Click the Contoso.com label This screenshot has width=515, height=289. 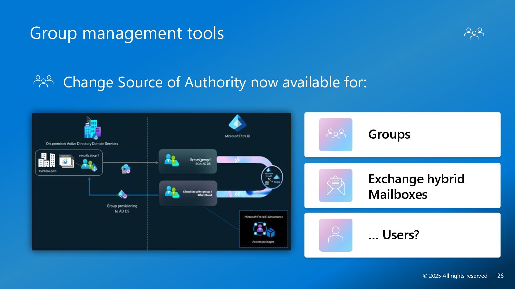(48, 171)
